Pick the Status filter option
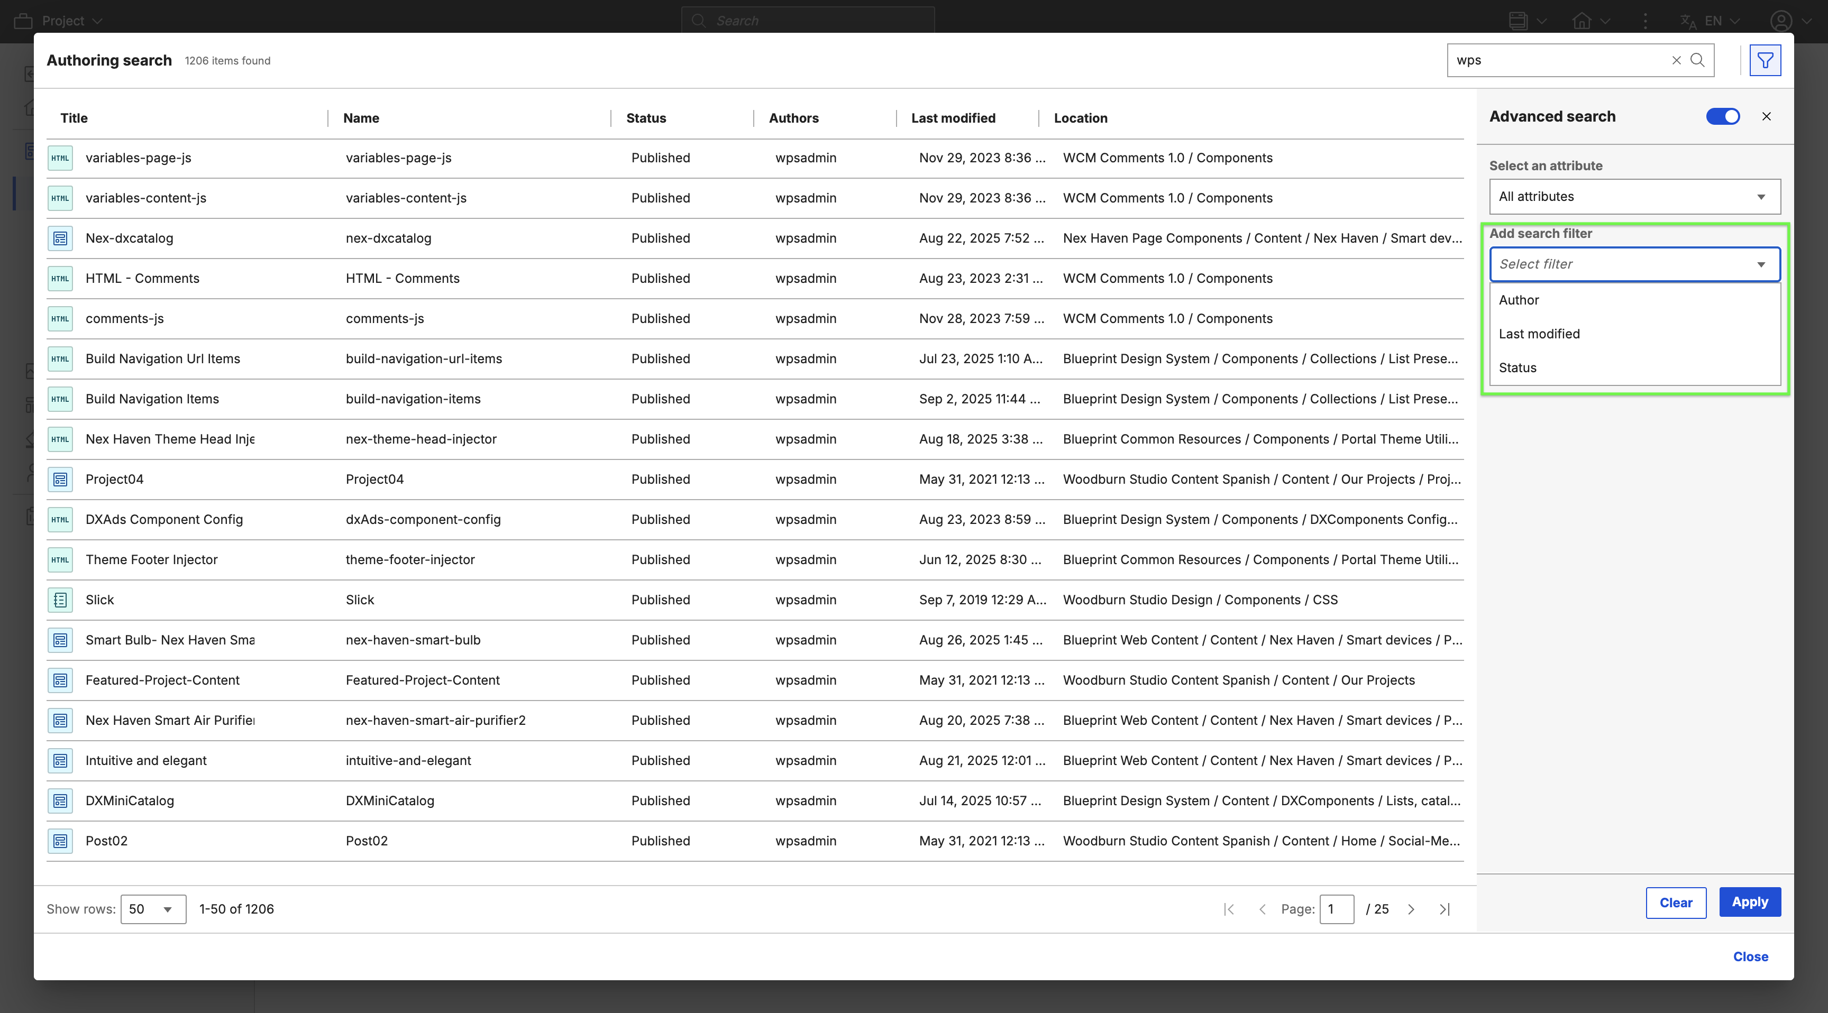The image size is (1828, 1013). (1517, 368)
